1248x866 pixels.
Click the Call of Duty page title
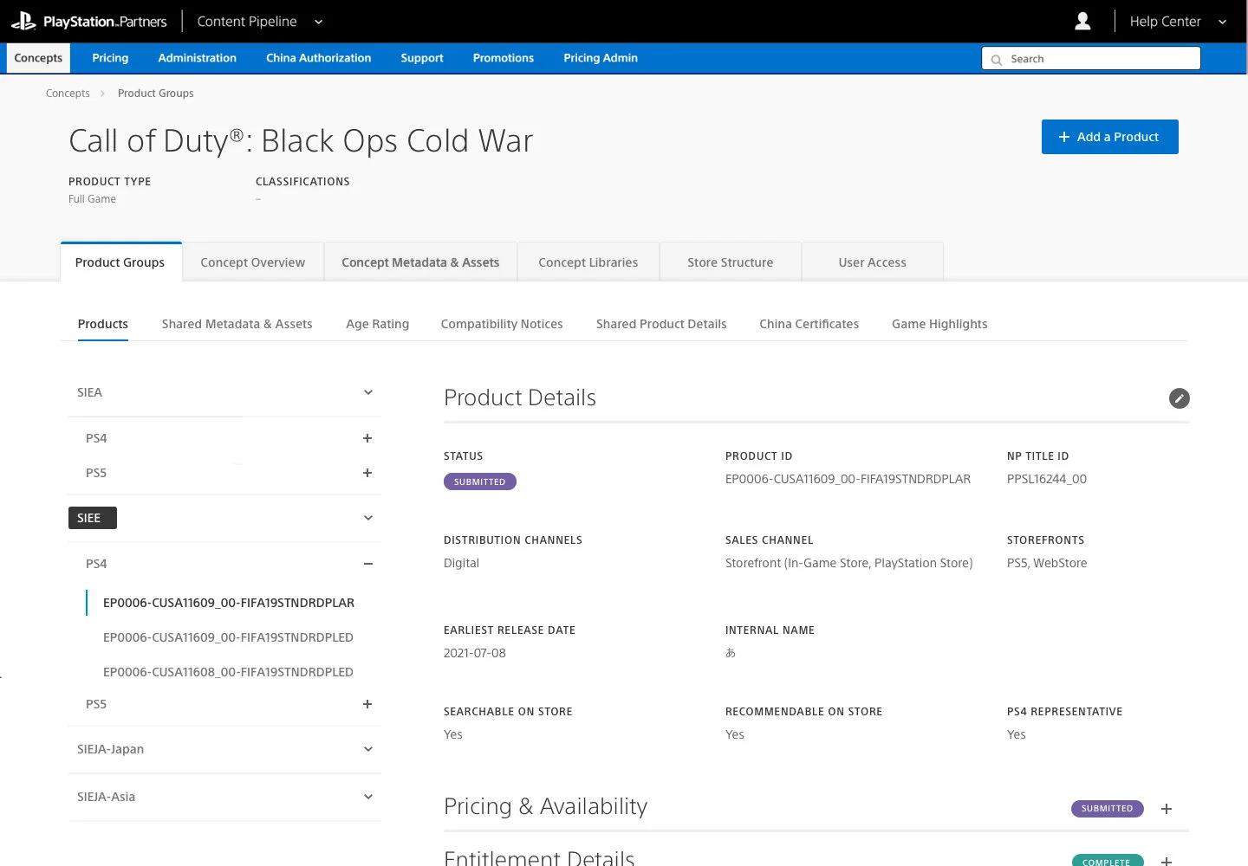point(301,141)
